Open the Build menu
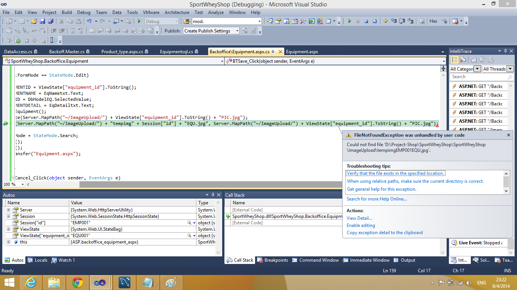 67,12
